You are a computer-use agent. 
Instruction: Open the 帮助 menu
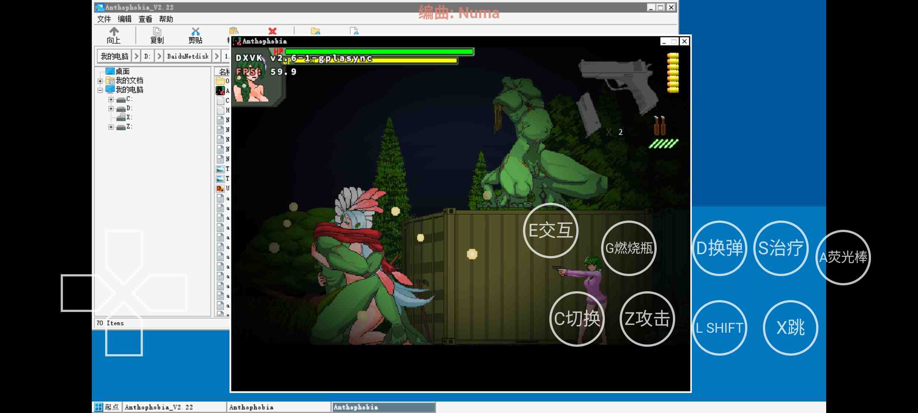click(166, 19)
